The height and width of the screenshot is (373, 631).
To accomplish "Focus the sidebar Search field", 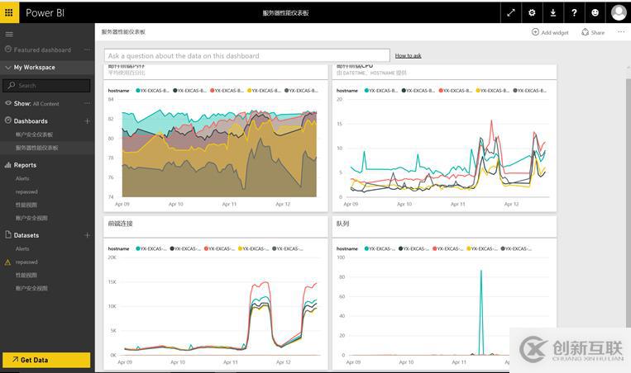I will click(46, 86).
